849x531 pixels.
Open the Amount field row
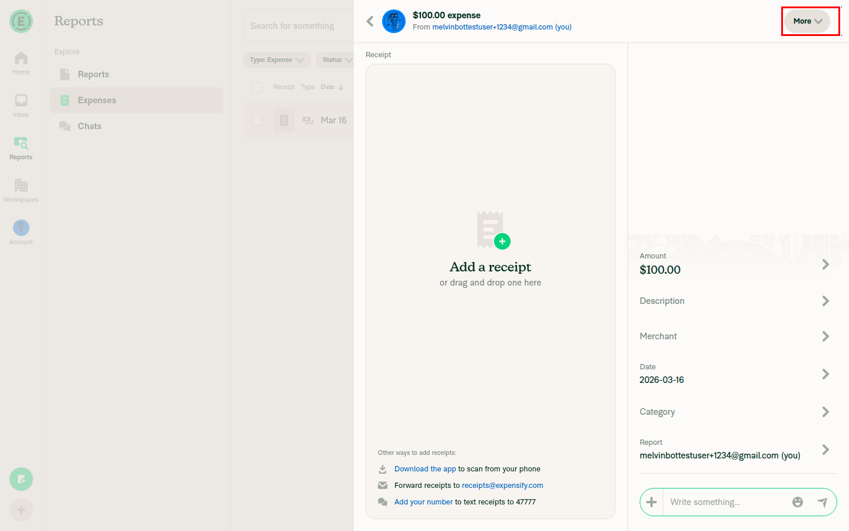point(734,264)
